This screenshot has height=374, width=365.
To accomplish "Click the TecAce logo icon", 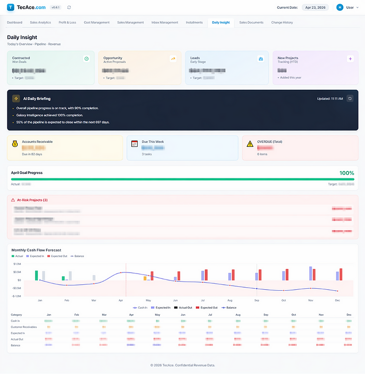I will click(x=10, y=7).
